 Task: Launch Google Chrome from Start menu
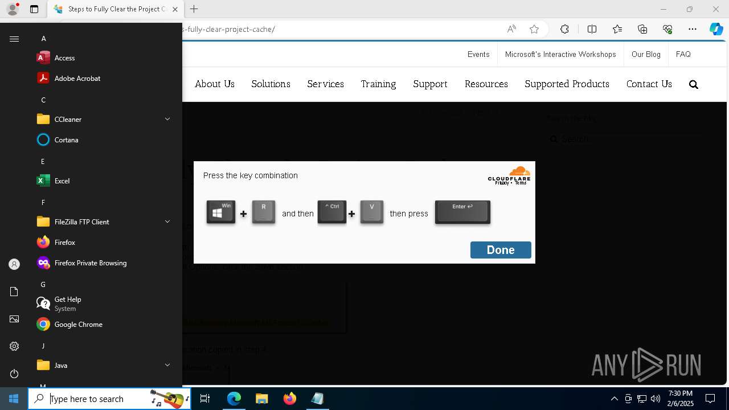[x=103, y=325]
